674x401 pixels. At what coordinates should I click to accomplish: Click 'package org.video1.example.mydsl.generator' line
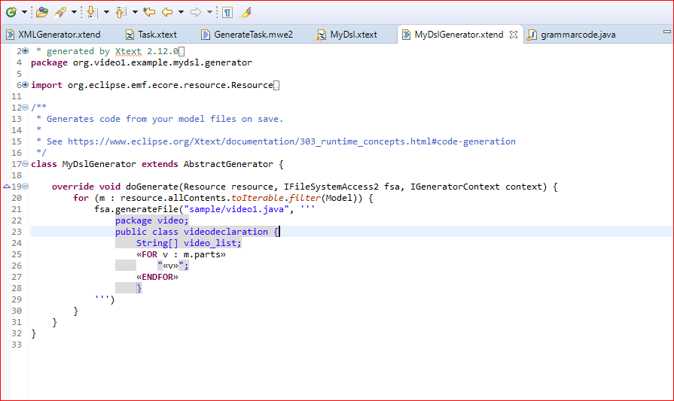pos(142,62)
